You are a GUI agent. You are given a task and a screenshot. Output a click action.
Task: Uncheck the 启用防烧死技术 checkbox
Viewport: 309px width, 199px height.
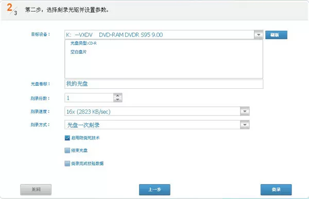pyautogui.click(x=67, y=138)
